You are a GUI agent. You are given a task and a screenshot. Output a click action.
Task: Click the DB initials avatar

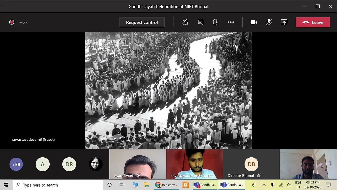click(251, 164)
